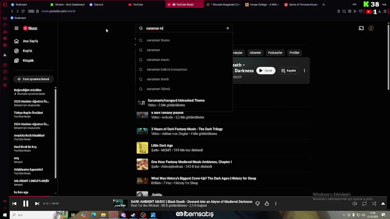Select the 'saruman death' suggestion

pos(184,79)
